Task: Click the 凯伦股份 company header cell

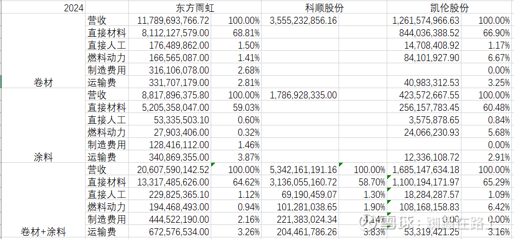Action: [x=450, y=8]
